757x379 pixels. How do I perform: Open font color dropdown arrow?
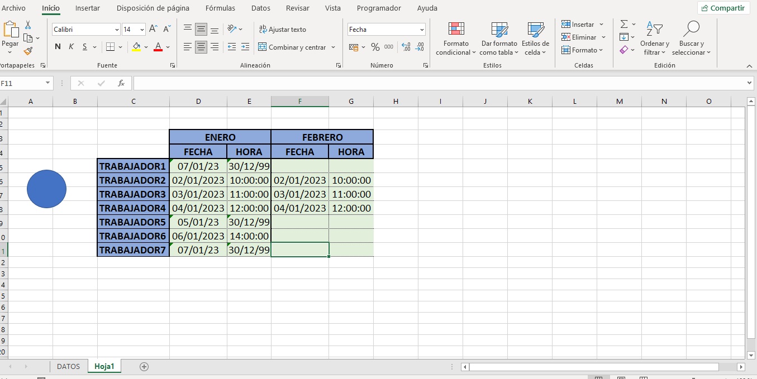(x=168, y=47)
